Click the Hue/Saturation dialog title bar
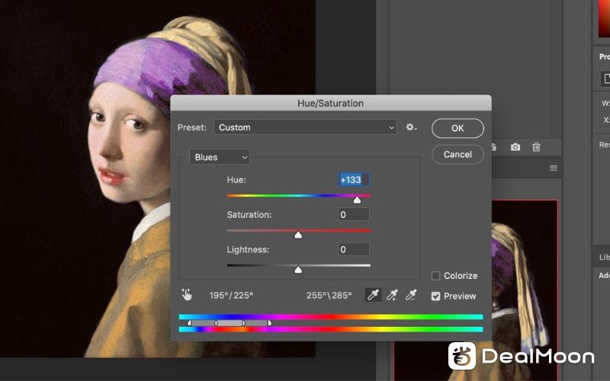610x381 pixels. pyautogui.click(x=331, y=103)
